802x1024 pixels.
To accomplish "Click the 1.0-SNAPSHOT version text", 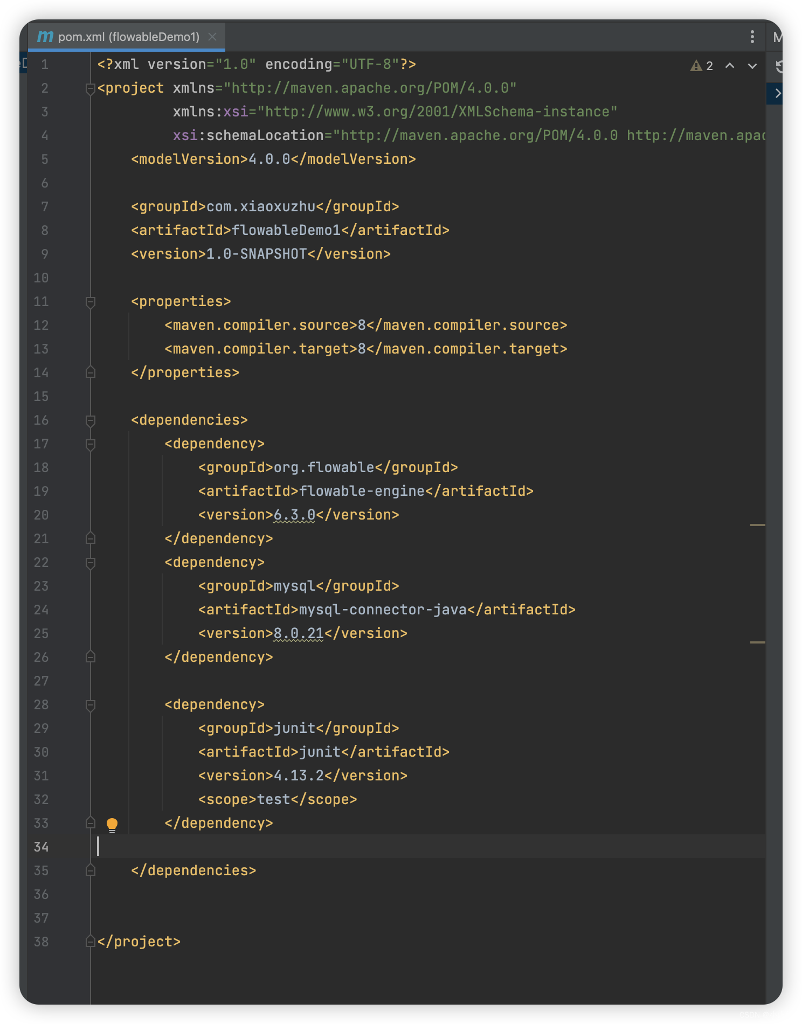I will 257,254.
